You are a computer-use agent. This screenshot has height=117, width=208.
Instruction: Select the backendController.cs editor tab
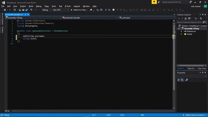[14, 15]
